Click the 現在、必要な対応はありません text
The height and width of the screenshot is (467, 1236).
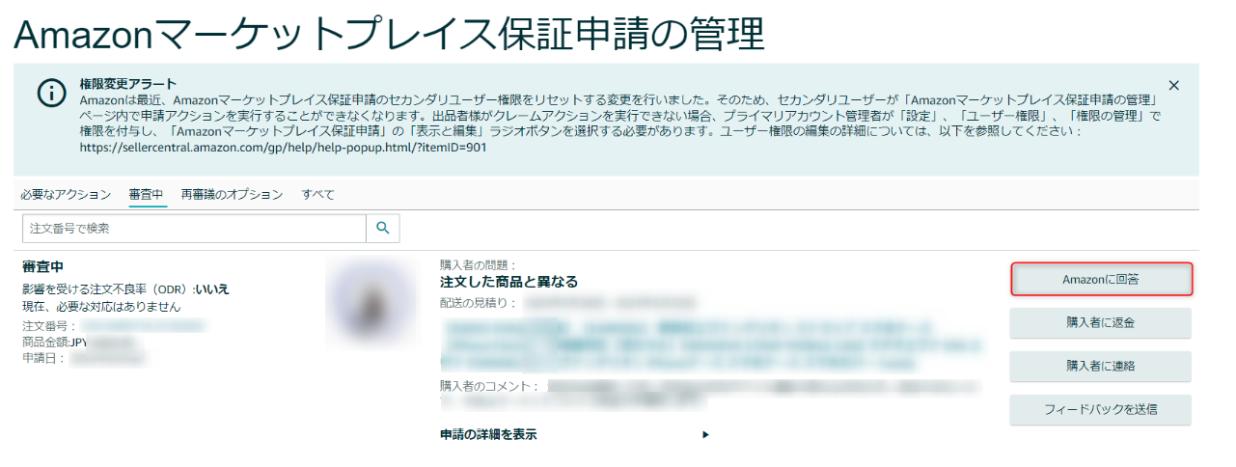tap(101, 306)
